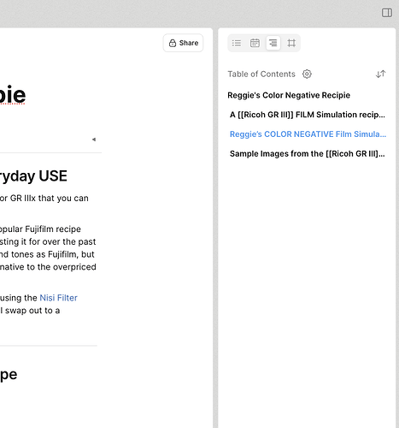Open the Nisi Filter link
The width and height of the screenshot is (399, 428).
[58, 298]
